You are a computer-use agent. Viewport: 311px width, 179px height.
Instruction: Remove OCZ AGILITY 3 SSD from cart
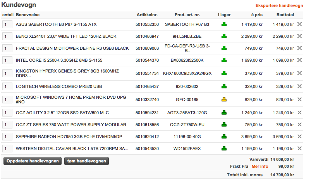(x=299, y=113)
